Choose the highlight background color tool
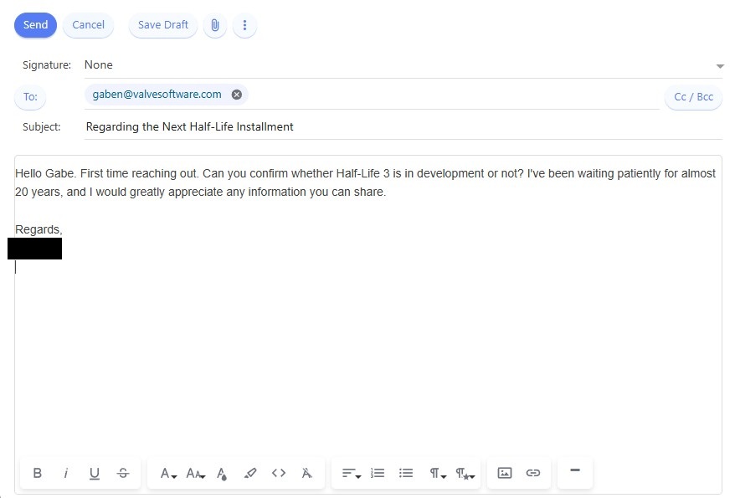The image size is (735, 498). [250, 473]
